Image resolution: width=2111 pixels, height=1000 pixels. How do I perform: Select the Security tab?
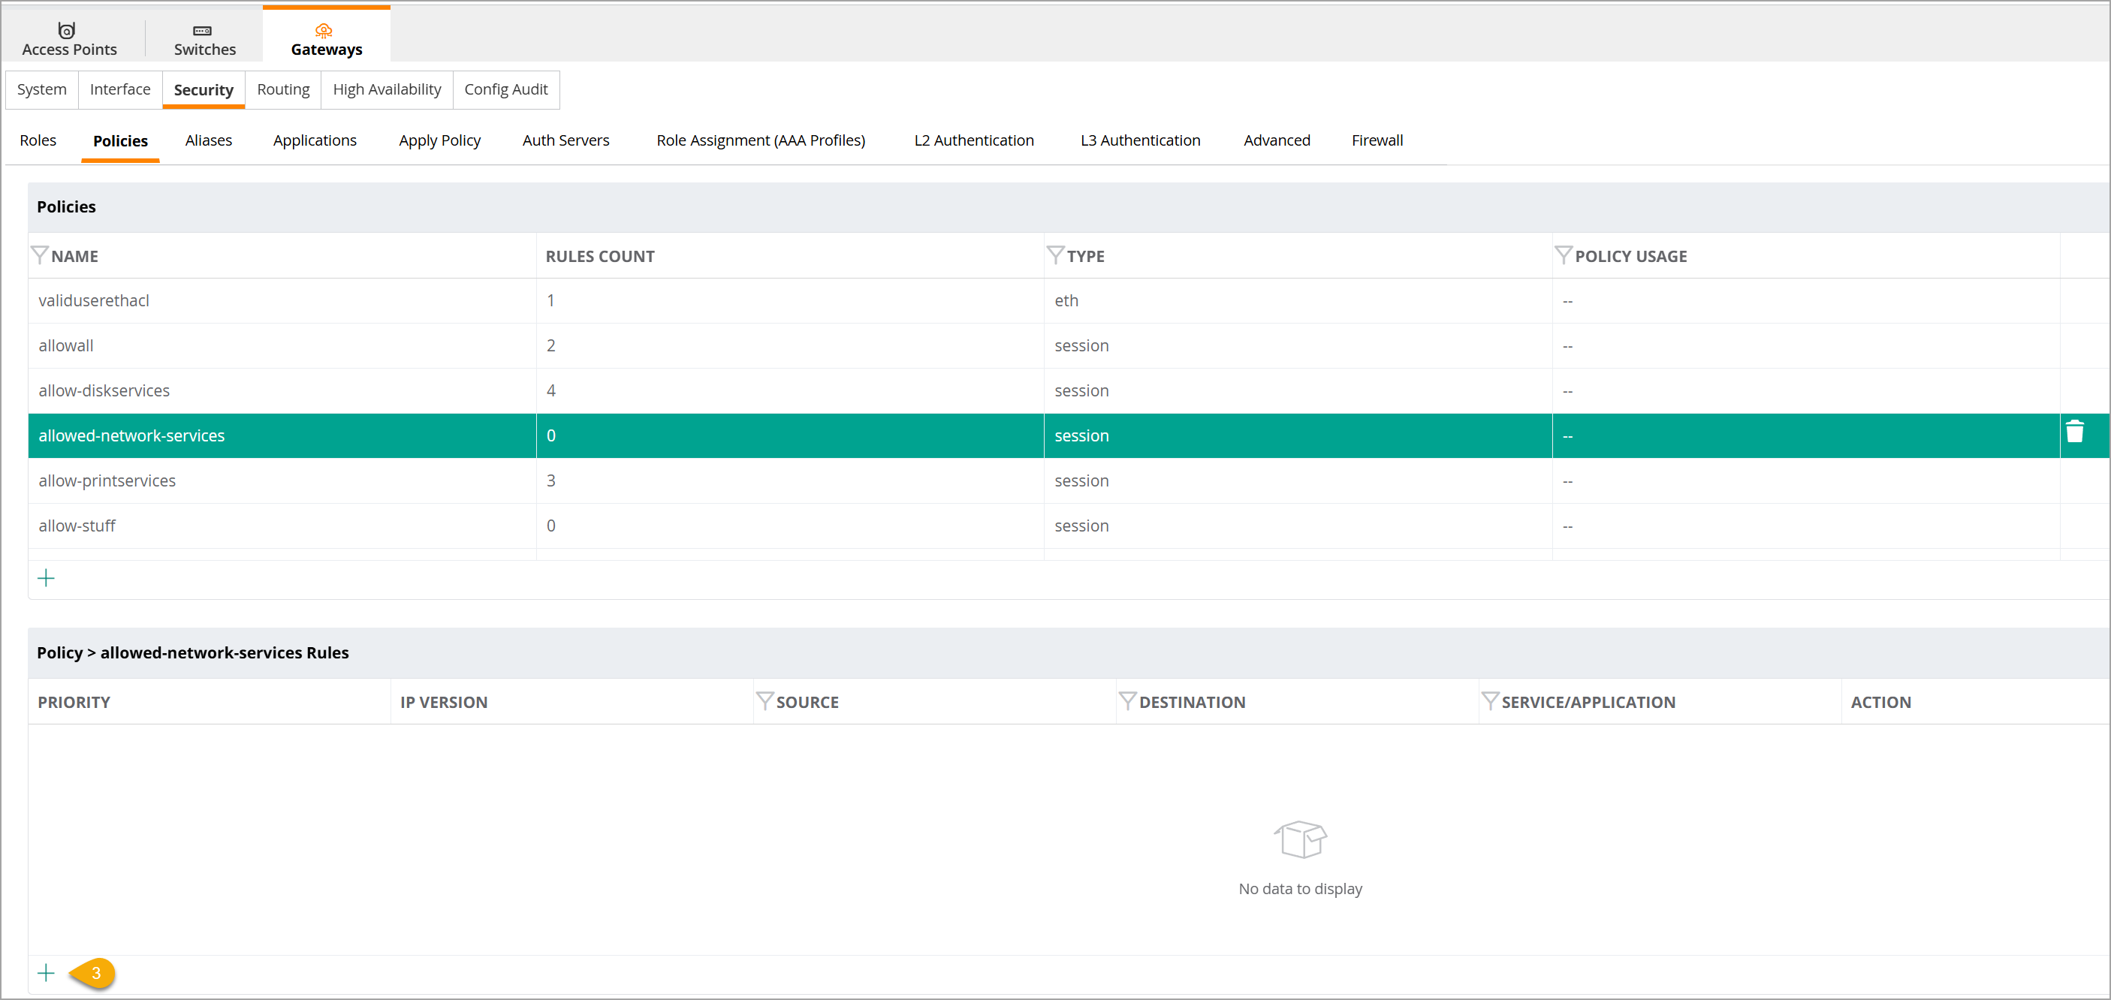[204, 89]
